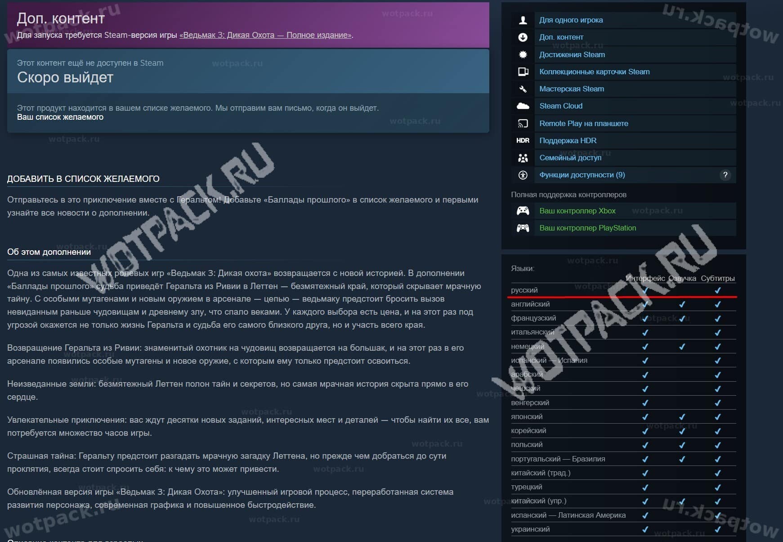This screenshot has width=783, height=542.
Task: Click 'Ваш контроллер Xbox' label
Action: coord(577,211)
